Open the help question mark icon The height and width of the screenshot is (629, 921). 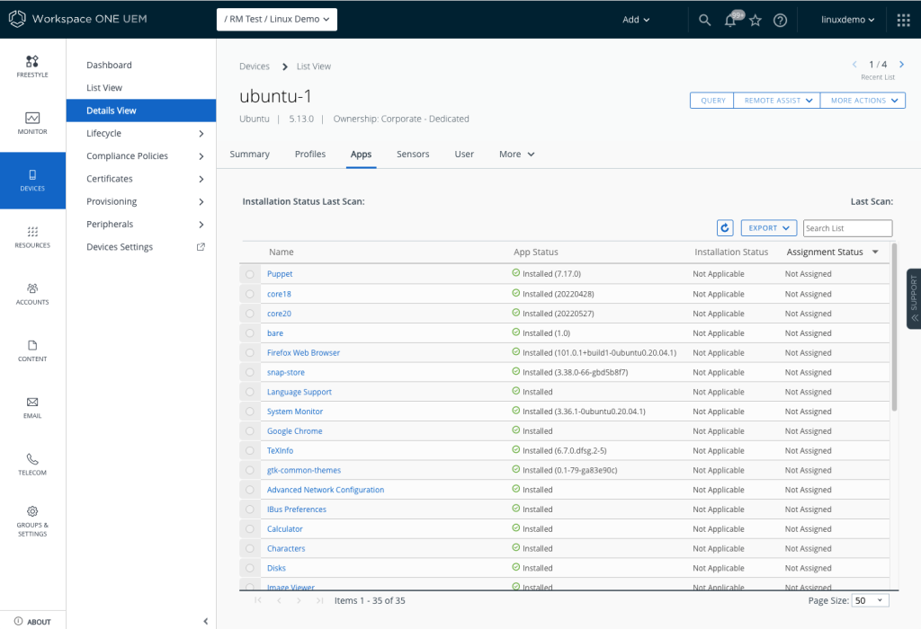click(x=781, y=20)
